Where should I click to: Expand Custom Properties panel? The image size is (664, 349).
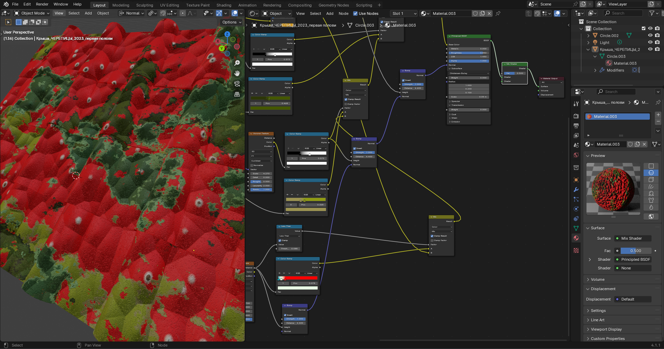[x=588, y=339]
